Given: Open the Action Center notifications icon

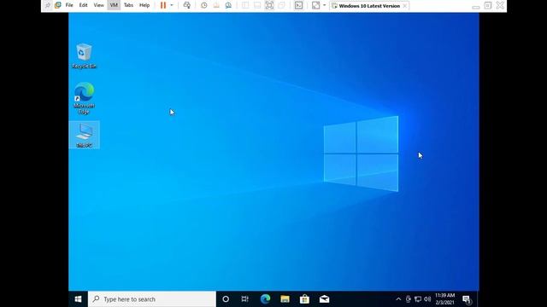Looking at the screenshot, I should point(467,299).
